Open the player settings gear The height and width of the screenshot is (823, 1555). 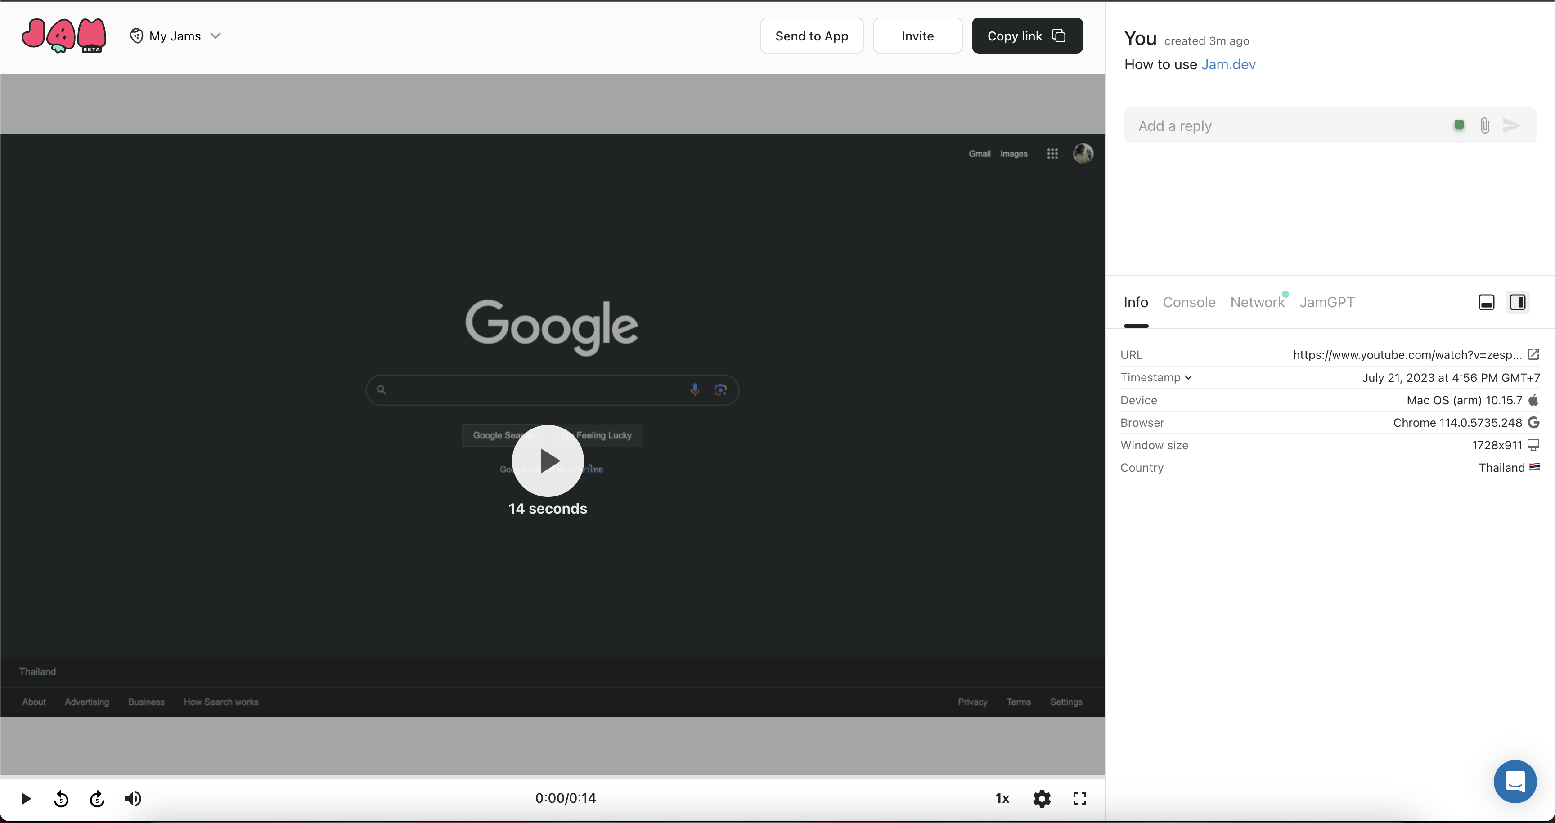1042,799
